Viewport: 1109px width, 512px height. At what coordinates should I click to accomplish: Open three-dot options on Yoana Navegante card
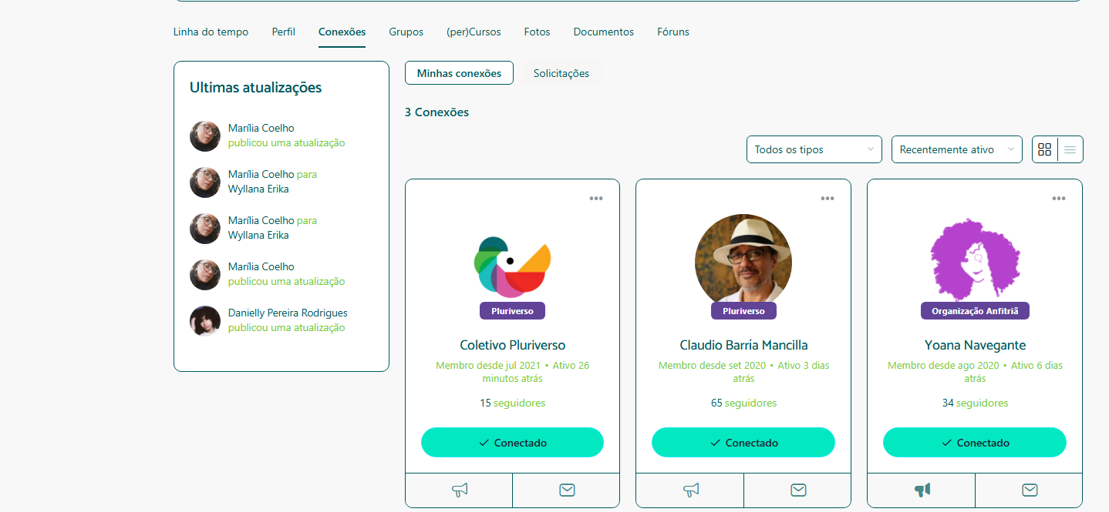click(1059, 198)
